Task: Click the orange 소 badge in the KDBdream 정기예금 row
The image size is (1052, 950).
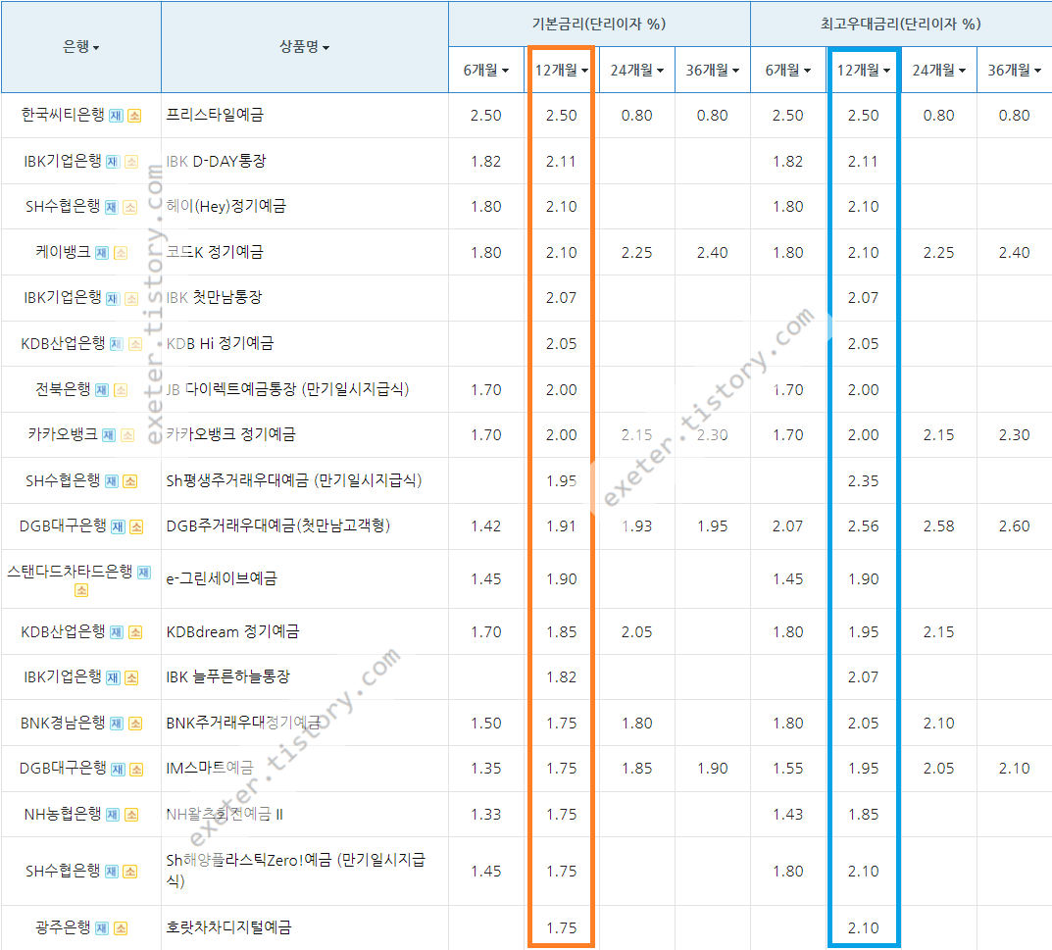Action: (x=135, y=632)
